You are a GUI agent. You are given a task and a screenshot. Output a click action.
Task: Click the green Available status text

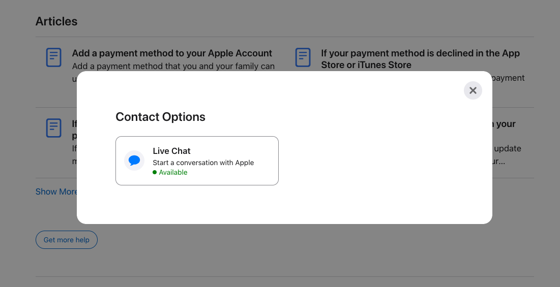click(x=173, y=172)
